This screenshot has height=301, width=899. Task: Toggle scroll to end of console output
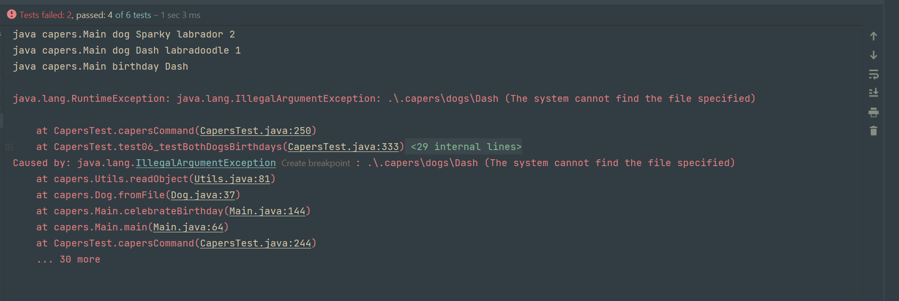click(873, 93)
